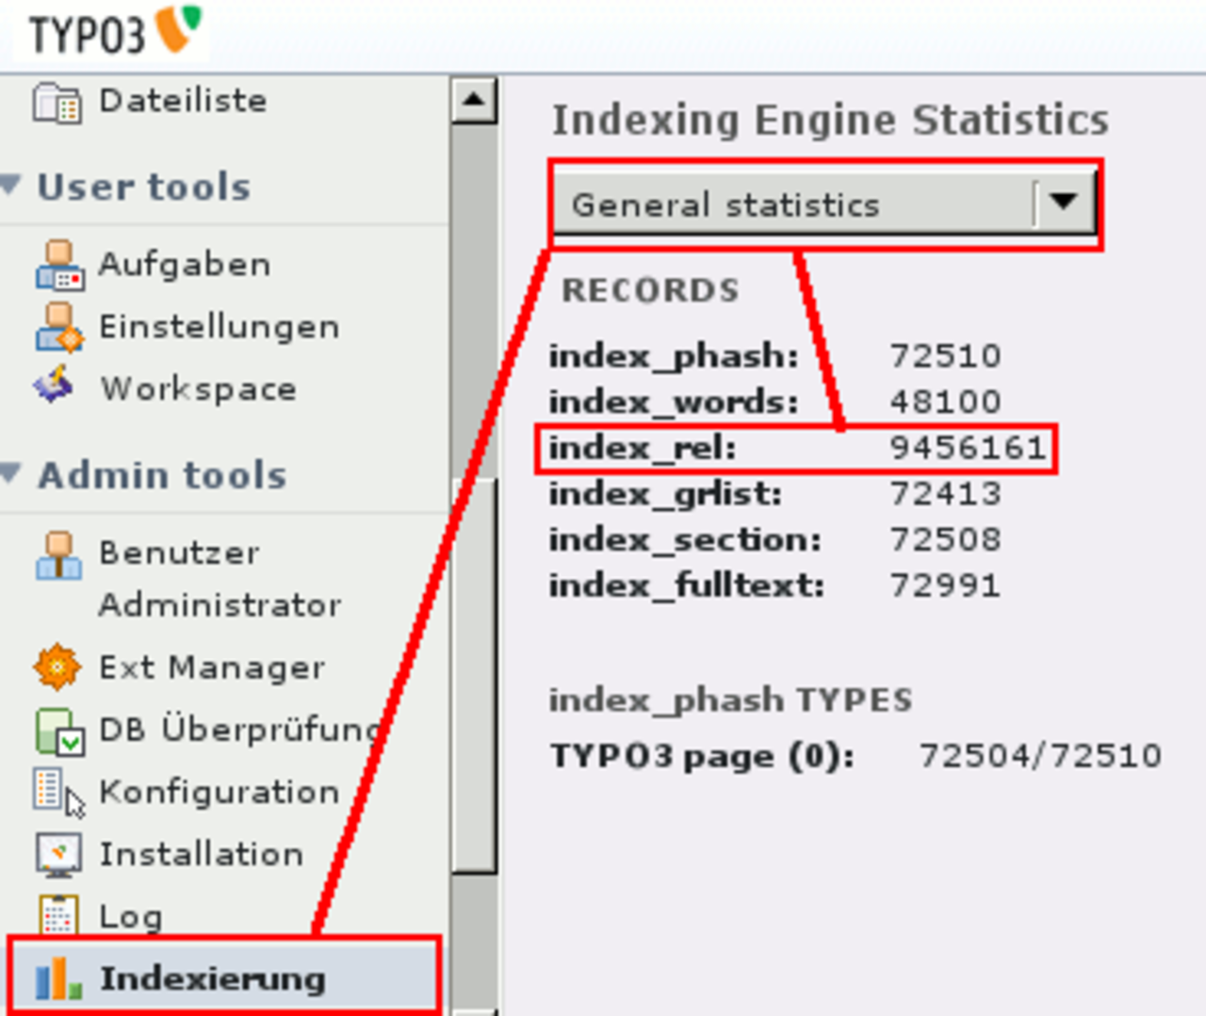Open Workspace module
Viewport: 1206px width, 1016px height.
(x=198, y=388)
